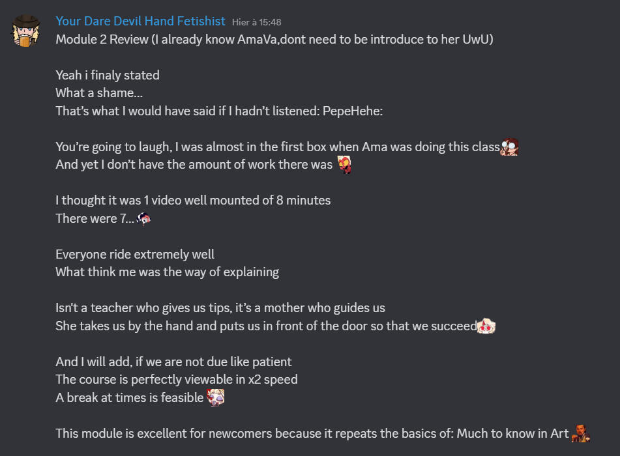
Task: Click the "Isn't a teacher who gives us tips" line
Action: point(220,307)
